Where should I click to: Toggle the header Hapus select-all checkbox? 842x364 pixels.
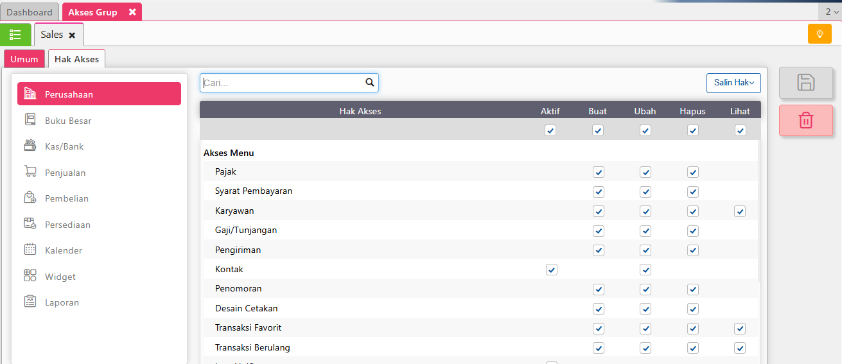pyautogui.click(x=692, y=130)
